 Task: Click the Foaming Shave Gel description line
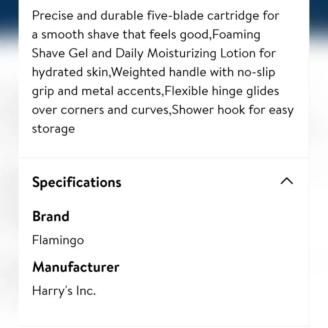(236, 34)
